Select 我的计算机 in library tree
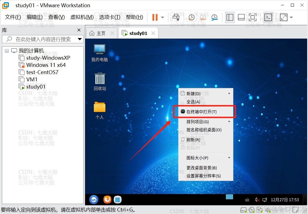Screen dimensions: 308x214 31,51
